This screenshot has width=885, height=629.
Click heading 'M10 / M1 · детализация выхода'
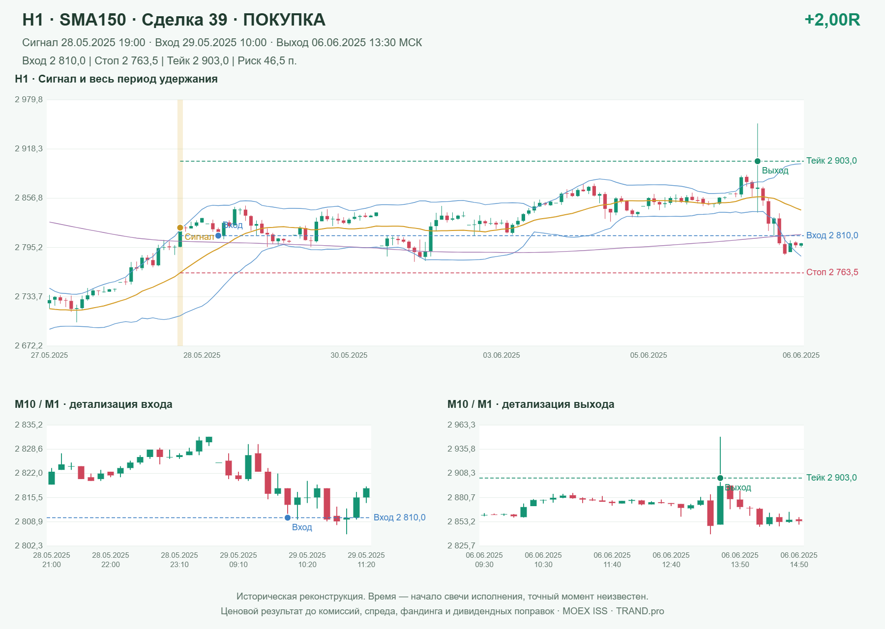(x=531, y=404)
